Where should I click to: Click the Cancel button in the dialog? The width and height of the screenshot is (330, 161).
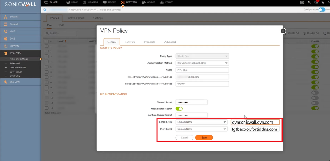tap(184, 138)
